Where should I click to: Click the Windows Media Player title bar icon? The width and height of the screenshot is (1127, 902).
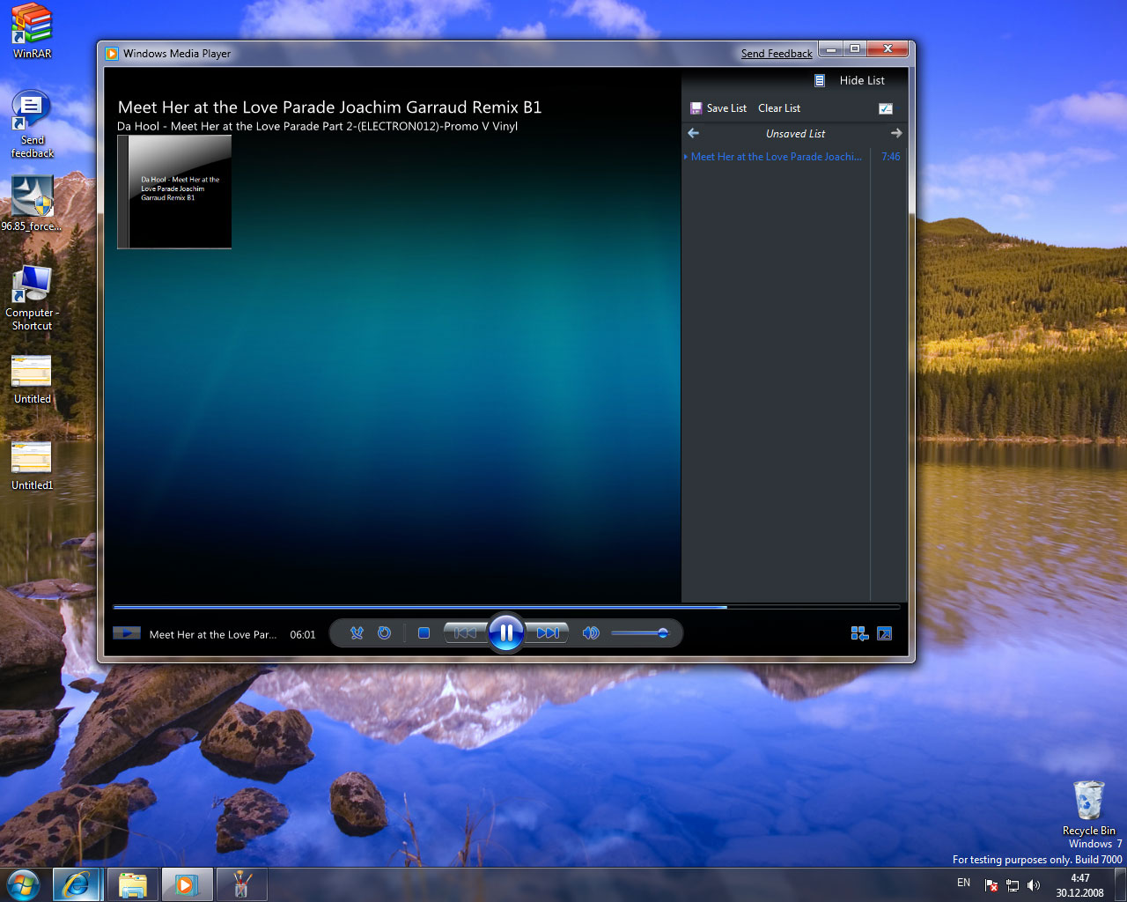112,53
